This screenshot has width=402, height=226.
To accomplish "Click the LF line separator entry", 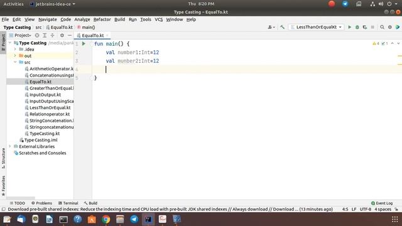I will click(x=354, y=209).
